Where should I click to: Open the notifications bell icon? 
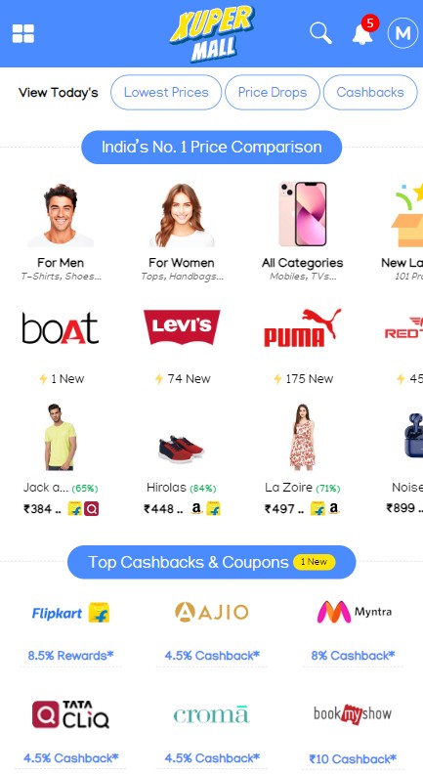tap(362, 33)
